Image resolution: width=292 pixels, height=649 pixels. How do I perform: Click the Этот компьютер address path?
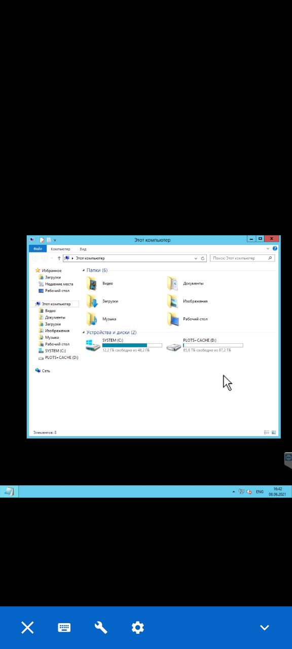[x=90, y=258]
